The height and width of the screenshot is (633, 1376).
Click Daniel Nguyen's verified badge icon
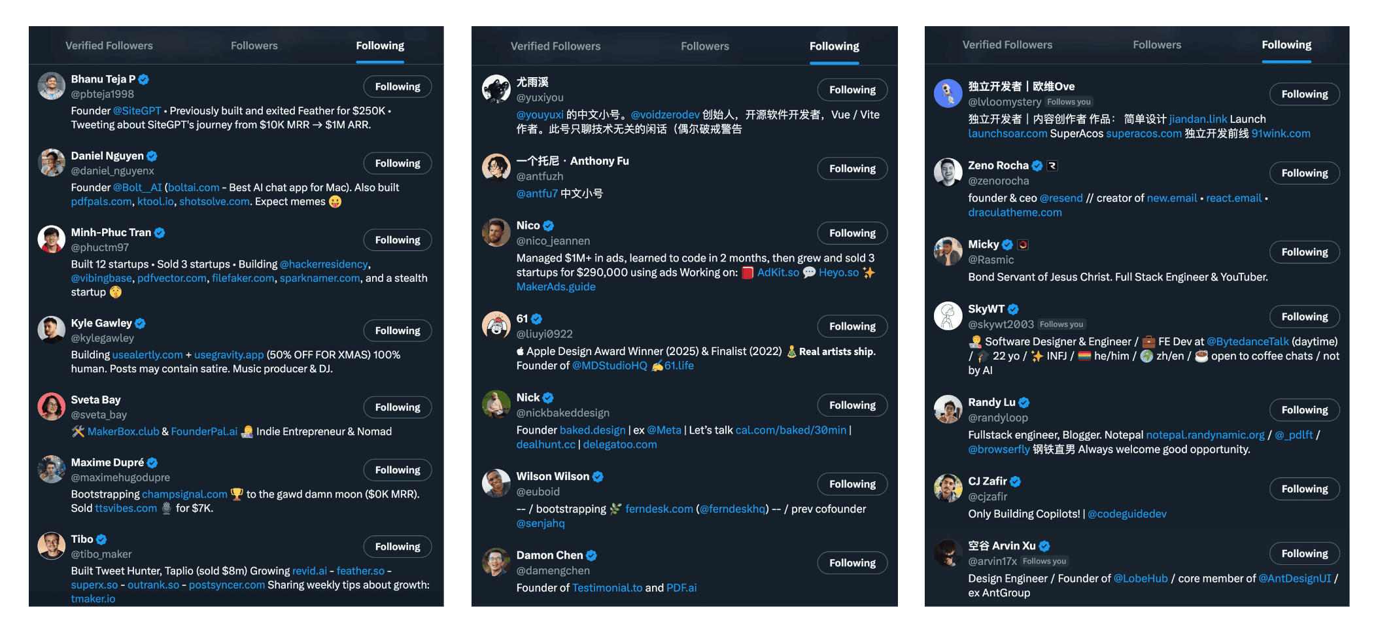tap(152, 156)
